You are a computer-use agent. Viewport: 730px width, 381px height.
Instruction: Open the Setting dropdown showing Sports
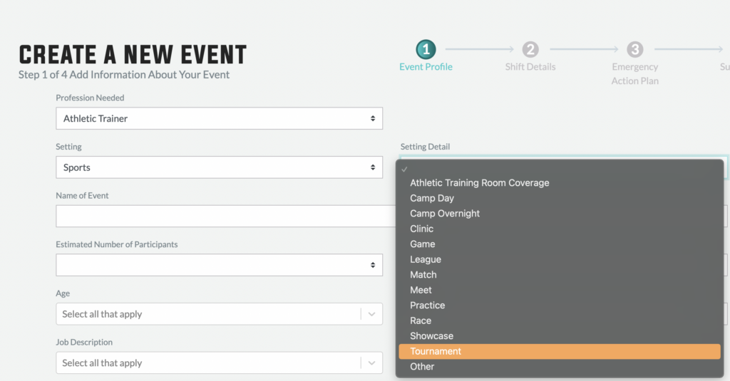[x=219, y=167]
